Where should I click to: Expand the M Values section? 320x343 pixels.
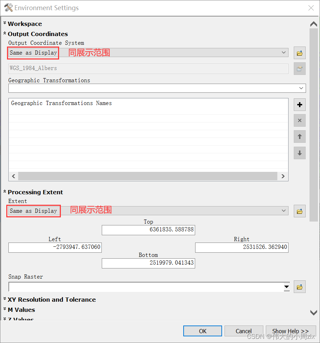[5, 309]
